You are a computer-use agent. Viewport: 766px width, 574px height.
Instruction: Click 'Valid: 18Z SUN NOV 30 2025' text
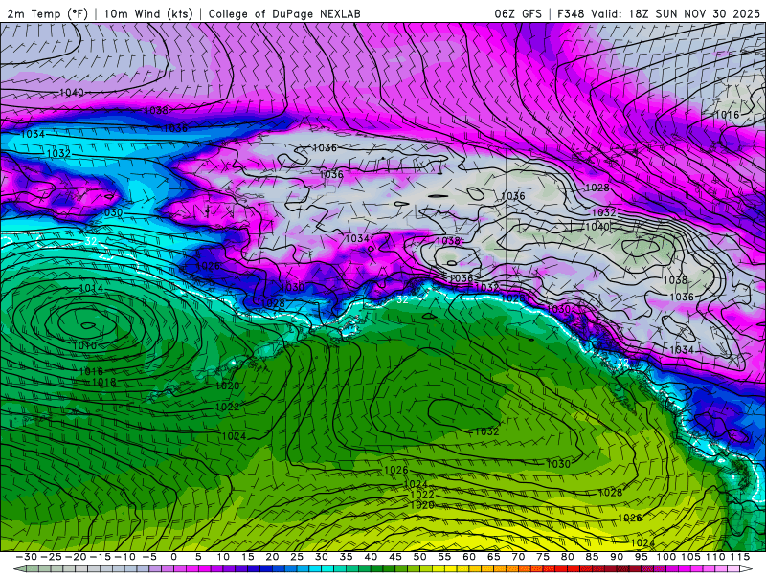[676, 13]
